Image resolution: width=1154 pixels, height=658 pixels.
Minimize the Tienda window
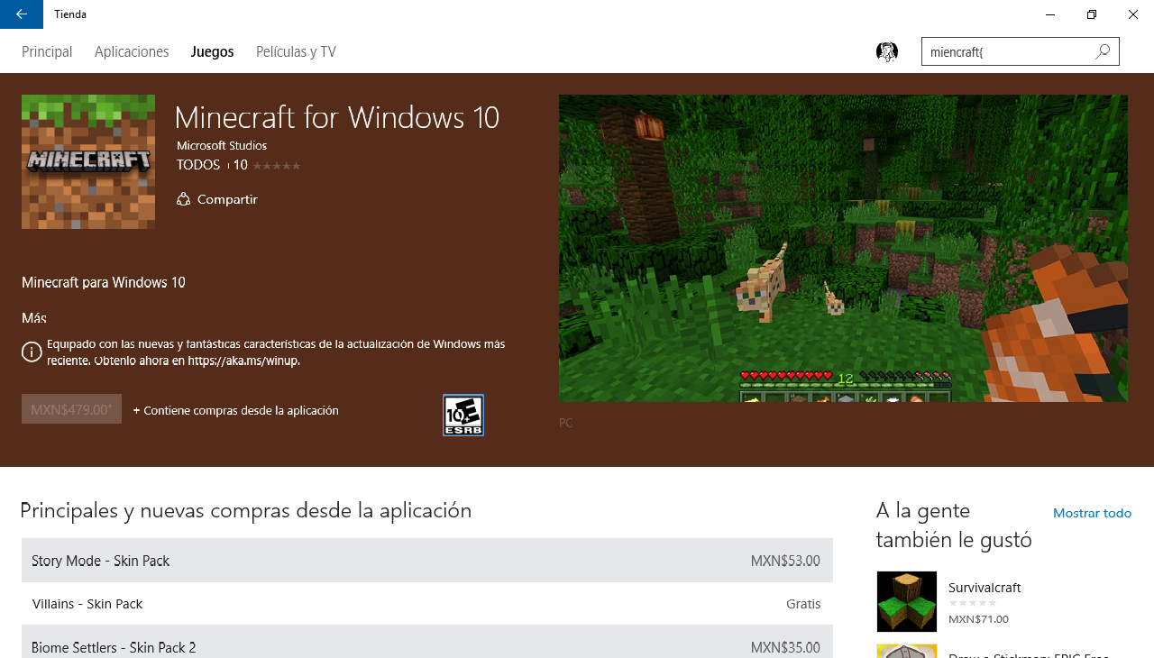click(x=1050, y=14)
